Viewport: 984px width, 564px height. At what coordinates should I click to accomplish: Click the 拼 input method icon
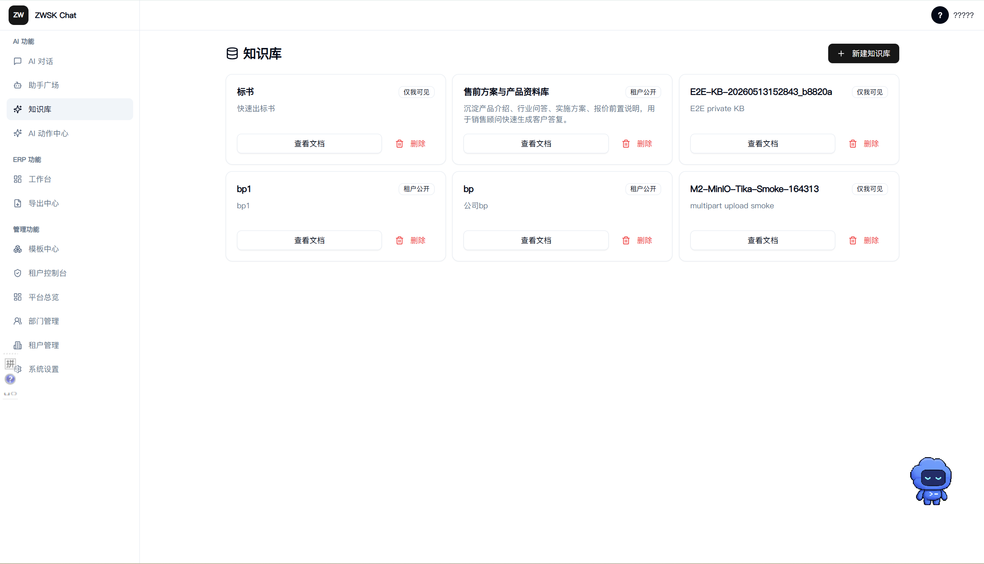(10, 364)
